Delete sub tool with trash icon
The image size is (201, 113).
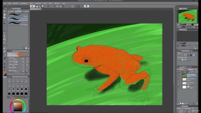coord(29,48)
